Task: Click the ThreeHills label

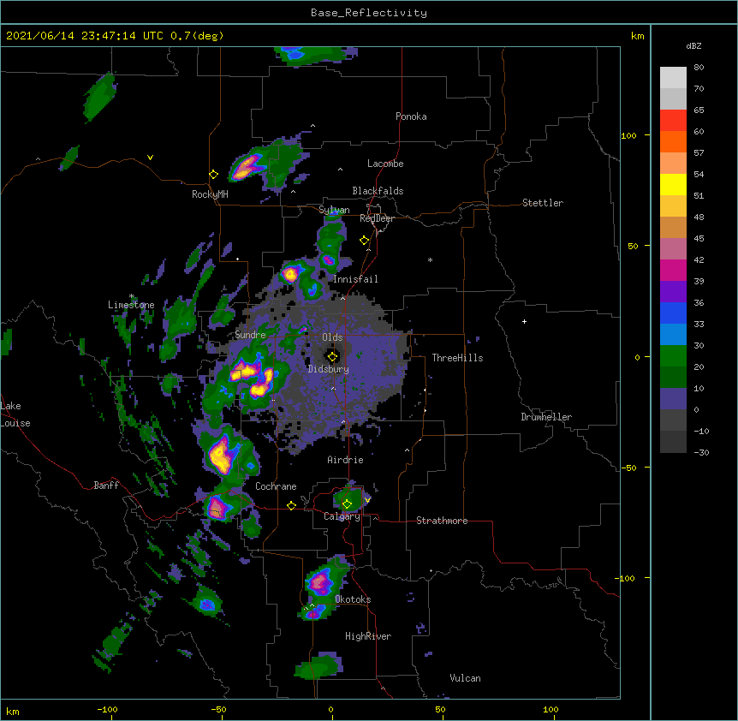Action: tap(457, 358)
